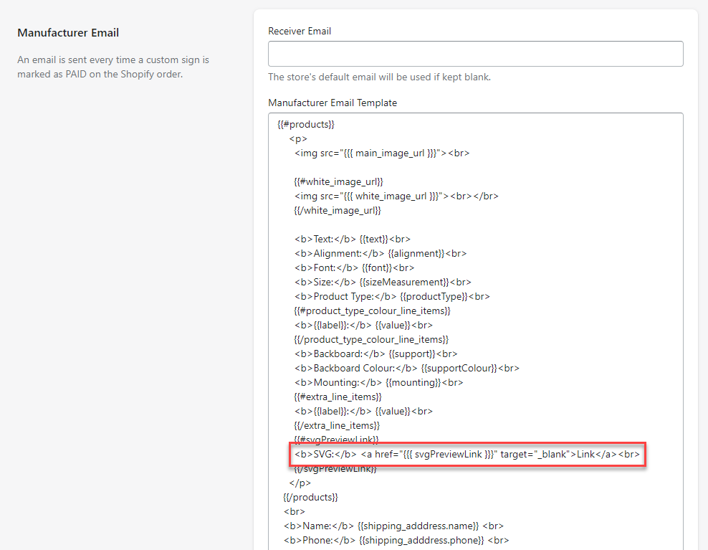The image size is (708, 550).
Task: Click the main_image_url img tag line
Action: [381, 153]
